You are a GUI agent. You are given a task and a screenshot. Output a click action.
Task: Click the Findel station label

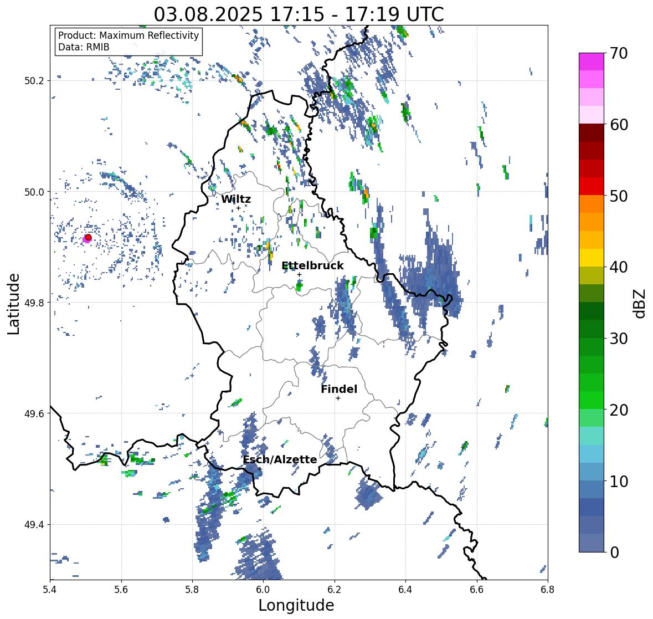point(339,389)
